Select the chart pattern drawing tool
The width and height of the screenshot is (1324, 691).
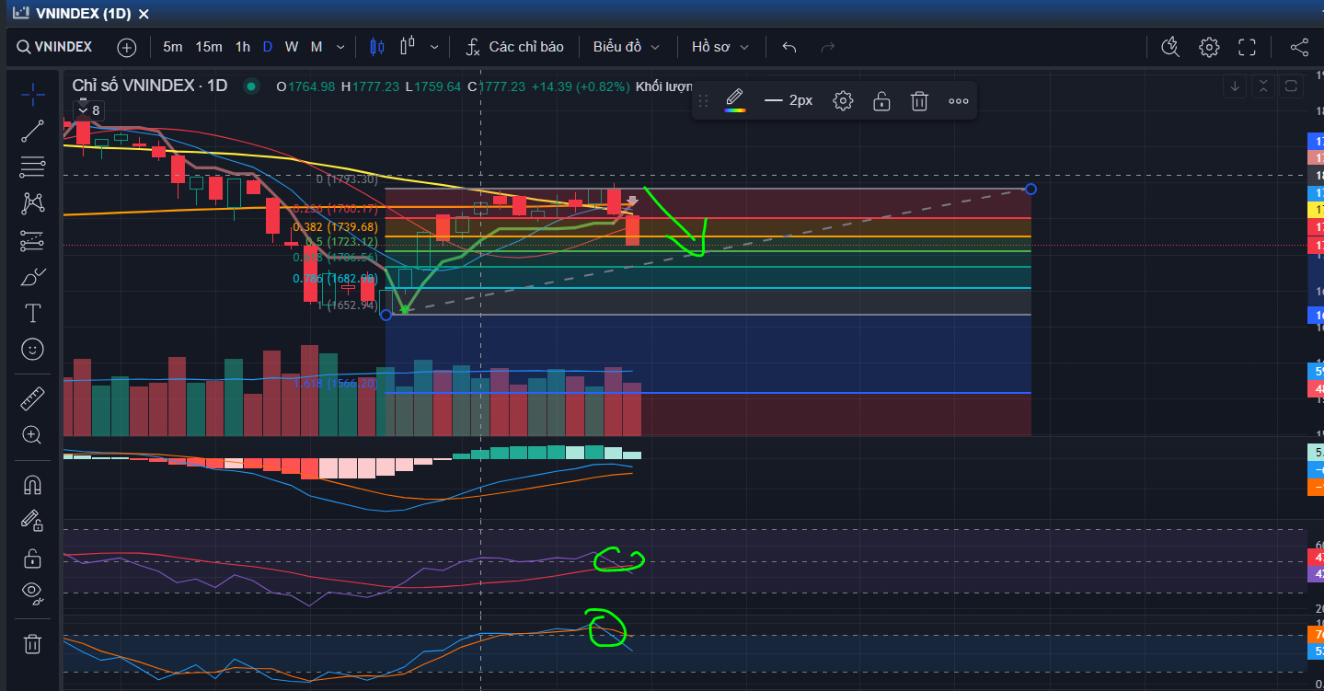(32, 203)
